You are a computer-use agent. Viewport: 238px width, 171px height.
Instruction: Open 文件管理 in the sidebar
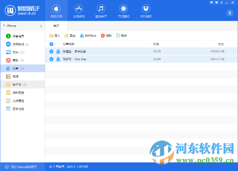[x=23, y=101]
